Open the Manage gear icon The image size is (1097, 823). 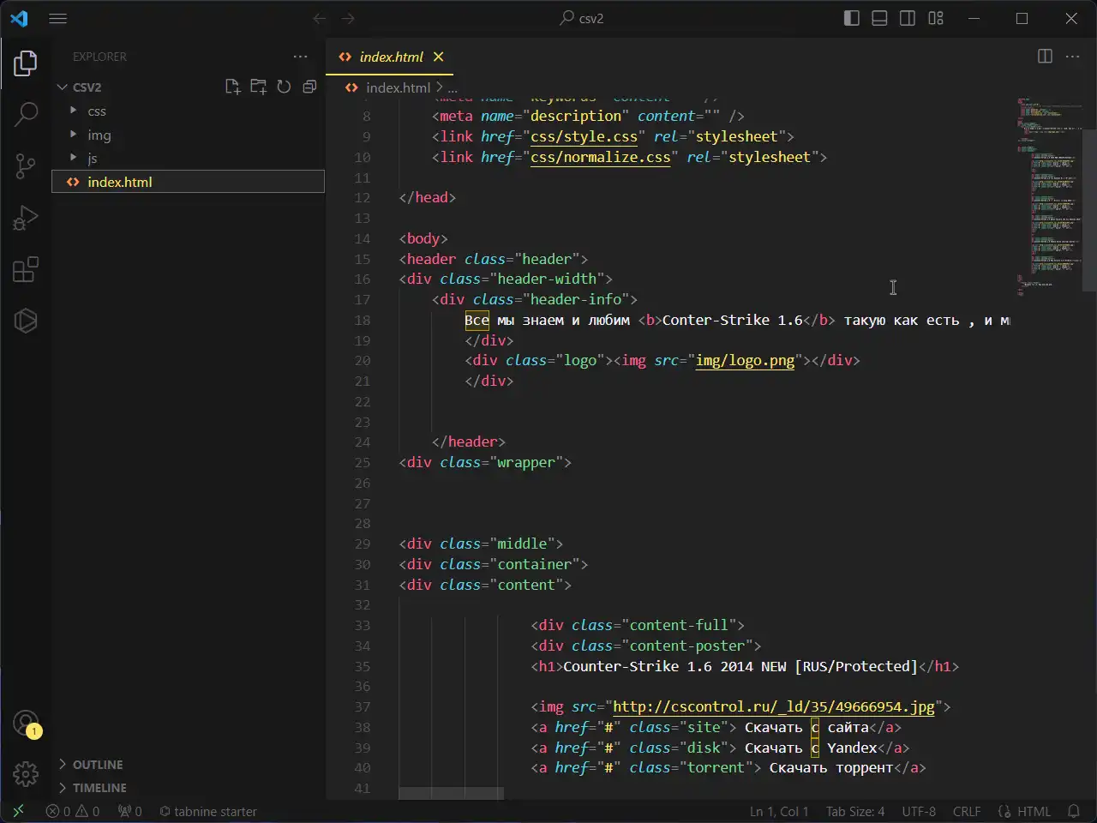pos(26,774)
